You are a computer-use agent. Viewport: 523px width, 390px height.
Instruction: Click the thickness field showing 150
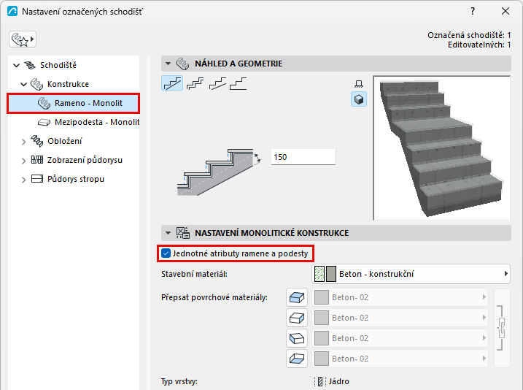pos(303,157)
